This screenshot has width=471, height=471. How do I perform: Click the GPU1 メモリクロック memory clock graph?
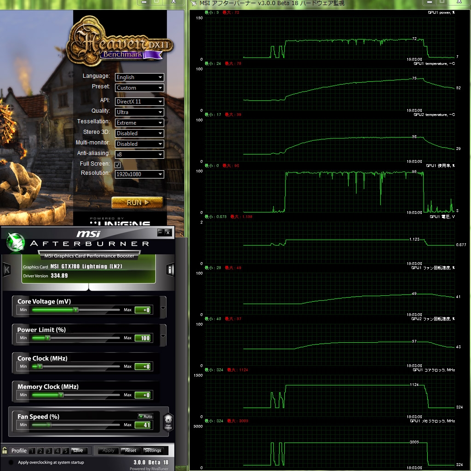[329, 447]
